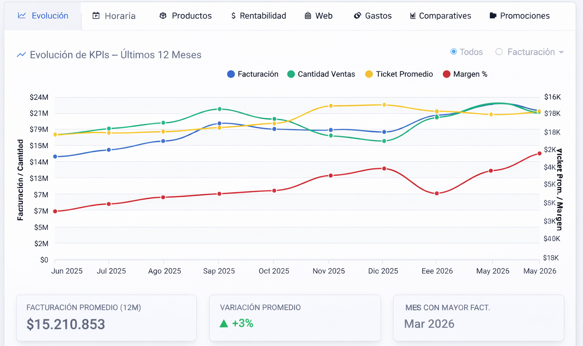Click the yellow Ticket Promedio point at Nov 2025

click(x=331, y=106)
